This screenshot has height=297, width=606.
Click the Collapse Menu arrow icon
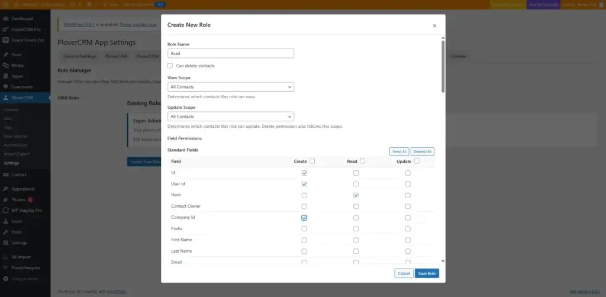click(5, 279)
